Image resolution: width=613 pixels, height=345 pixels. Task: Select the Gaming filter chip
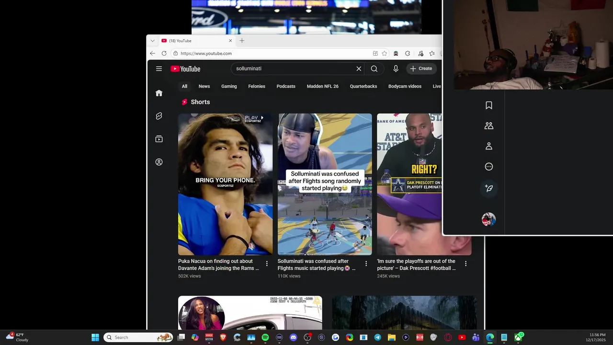229,86
